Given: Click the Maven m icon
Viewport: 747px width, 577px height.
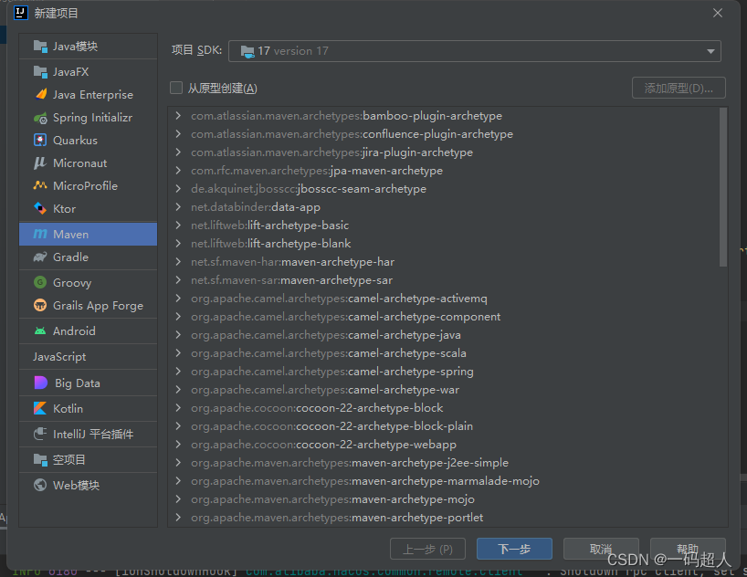Looking at the screenshot, I should tap(40, 234).
